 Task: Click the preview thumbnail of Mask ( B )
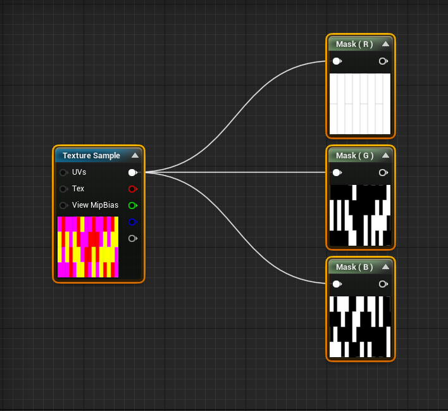point(360,327)
